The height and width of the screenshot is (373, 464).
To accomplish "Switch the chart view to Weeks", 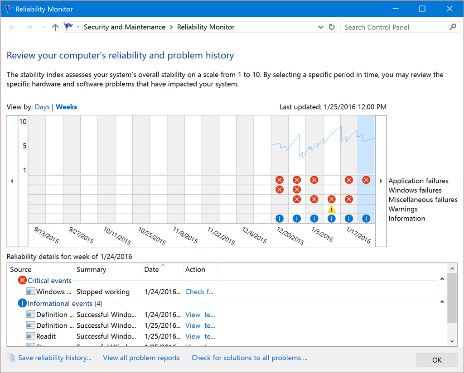I will coord(66,107).
